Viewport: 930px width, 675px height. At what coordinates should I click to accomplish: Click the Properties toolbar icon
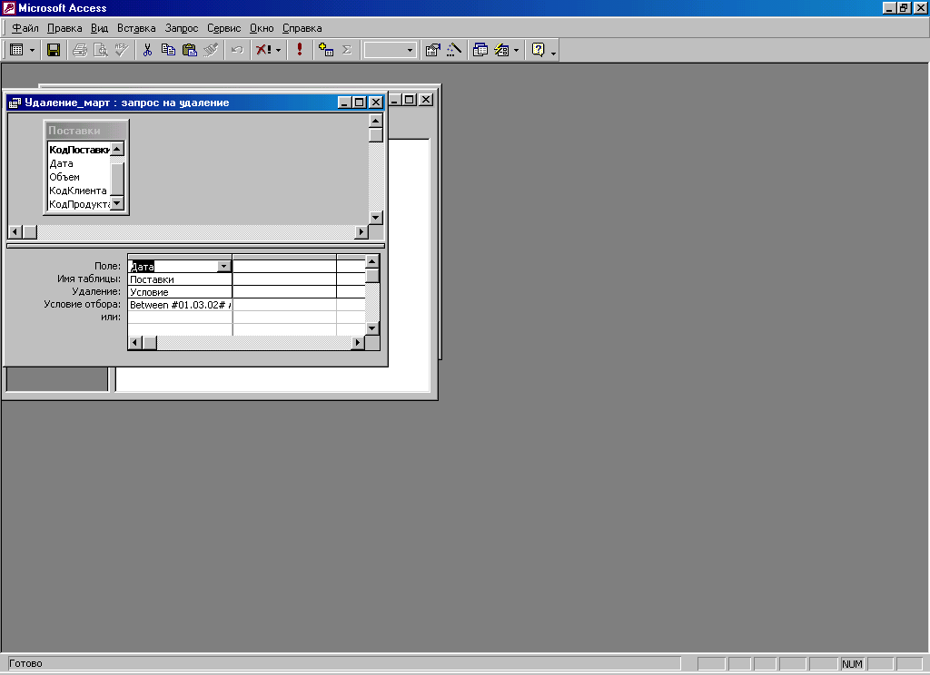coord(433,51)
